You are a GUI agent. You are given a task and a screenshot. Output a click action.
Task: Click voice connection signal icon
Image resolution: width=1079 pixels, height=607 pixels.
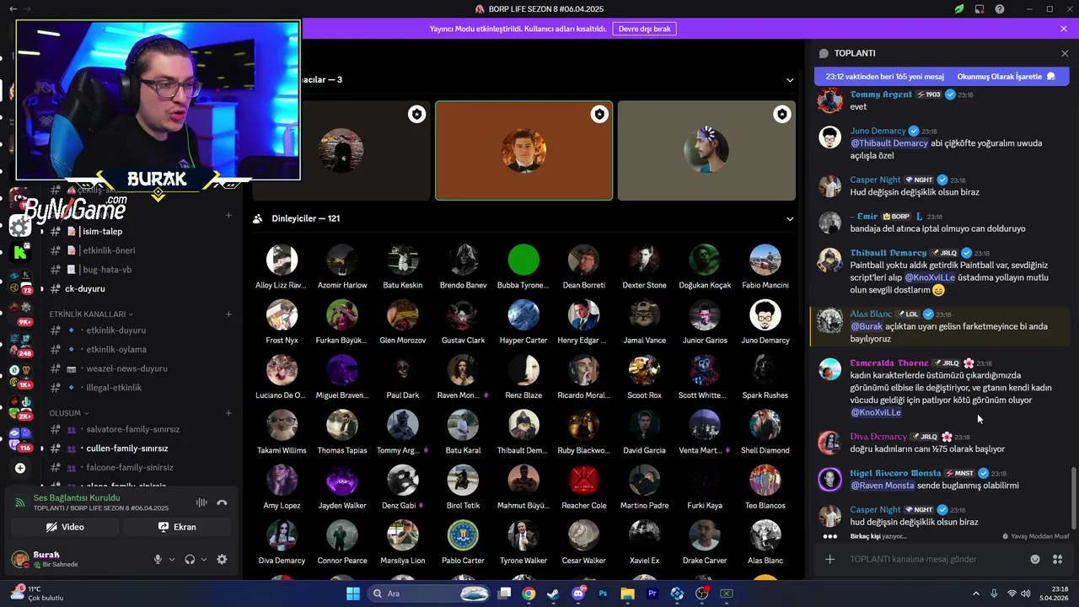pyautogui.click(x=20, y=502)
